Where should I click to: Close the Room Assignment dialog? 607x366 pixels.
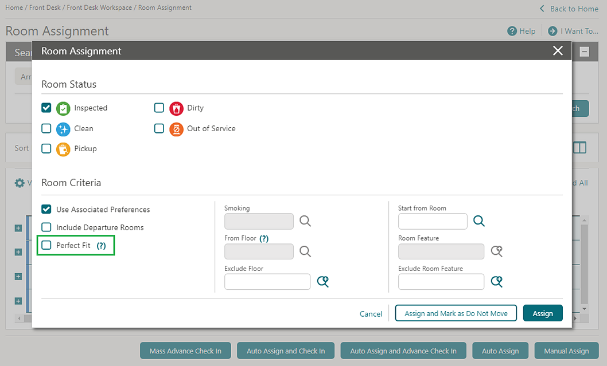coord(558,50)
